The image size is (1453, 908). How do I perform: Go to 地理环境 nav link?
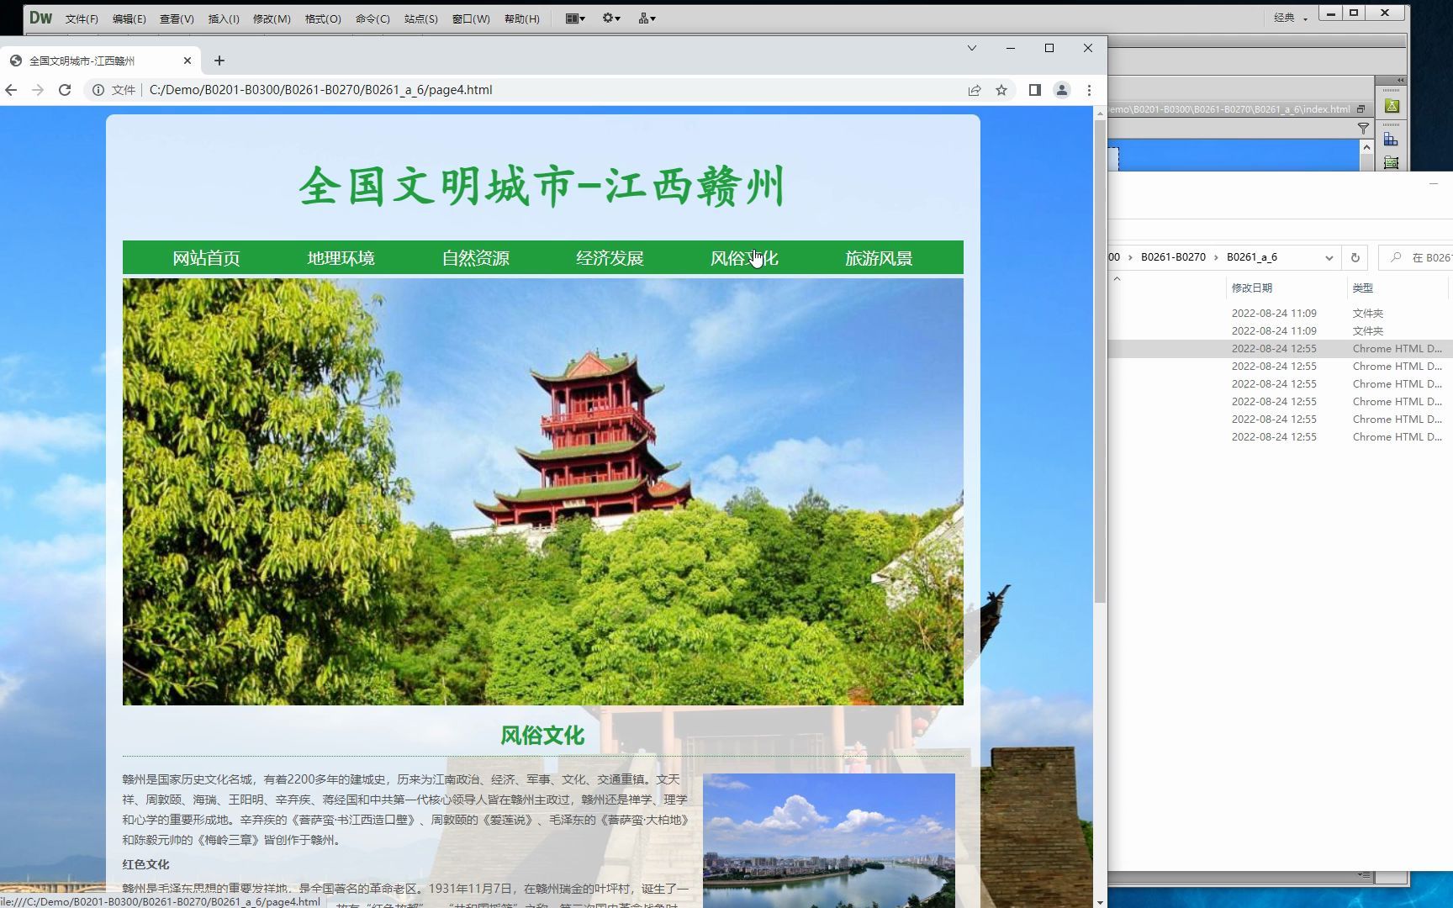(x=341, y=258)
